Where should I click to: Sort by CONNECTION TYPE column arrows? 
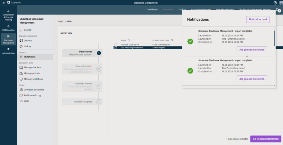click(172, 40)
